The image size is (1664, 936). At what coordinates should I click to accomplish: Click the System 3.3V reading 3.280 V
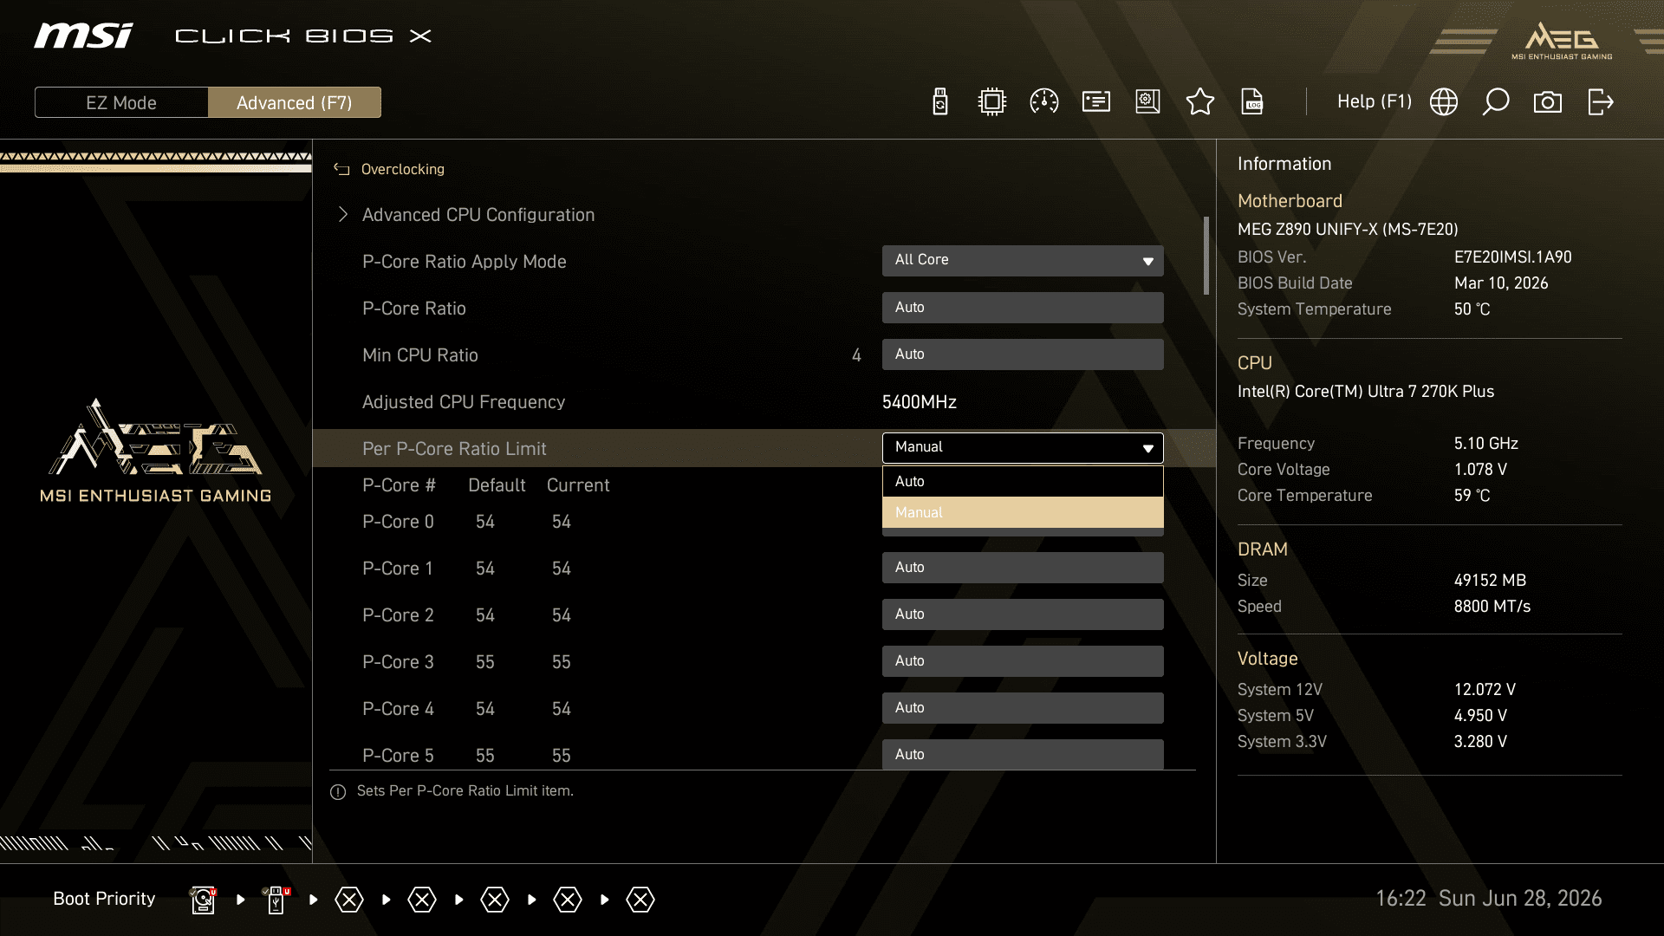coord(1480,742)
